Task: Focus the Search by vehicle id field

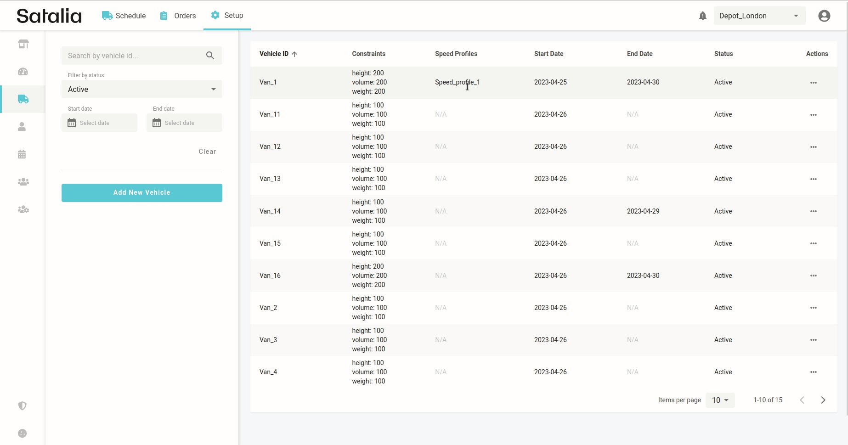Action: click(x=133, y=56)
